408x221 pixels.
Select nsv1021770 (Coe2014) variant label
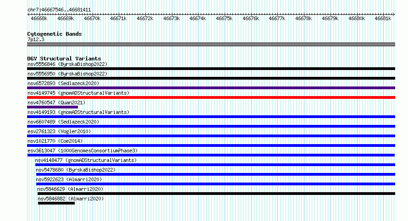pos(55,141)
